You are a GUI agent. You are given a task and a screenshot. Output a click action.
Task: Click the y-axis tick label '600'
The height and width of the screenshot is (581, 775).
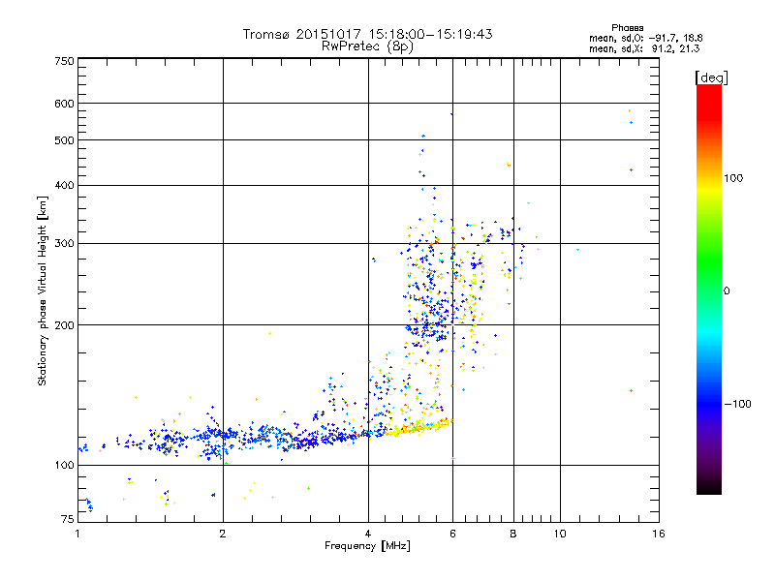[x=64, y=104]
